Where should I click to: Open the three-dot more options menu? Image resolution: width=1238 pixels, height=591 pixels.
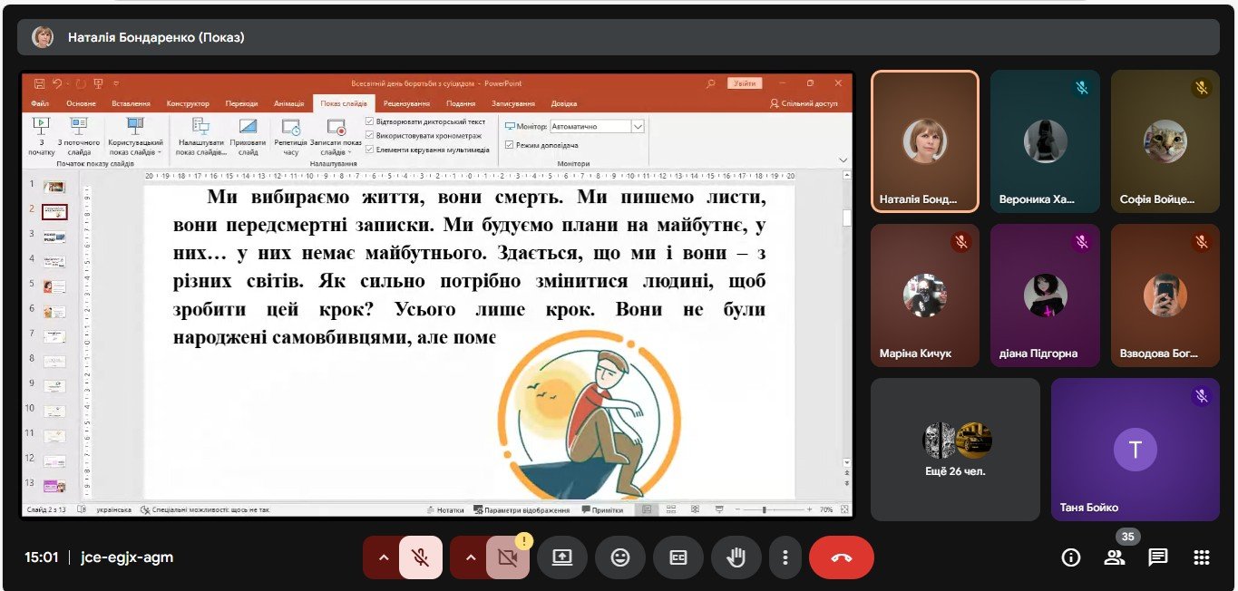click(785, 557)
